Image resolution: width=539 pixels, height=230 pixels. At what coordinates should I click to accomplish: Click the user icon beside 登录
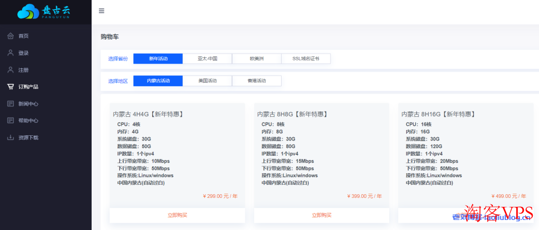click(11, 53)
